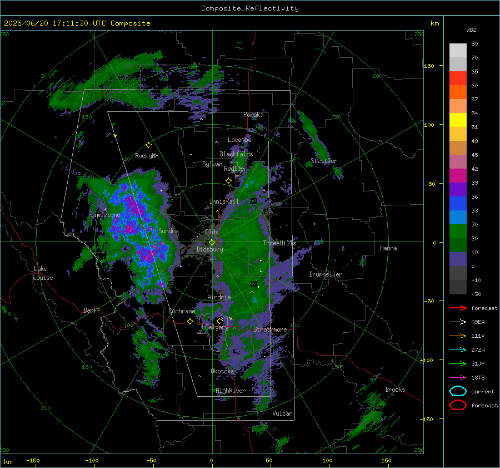Image resolution: width=500 pixels, height=468 pixels.
Task: Click the yellow radar-site diamond above Didsbury
Action: 212,243
